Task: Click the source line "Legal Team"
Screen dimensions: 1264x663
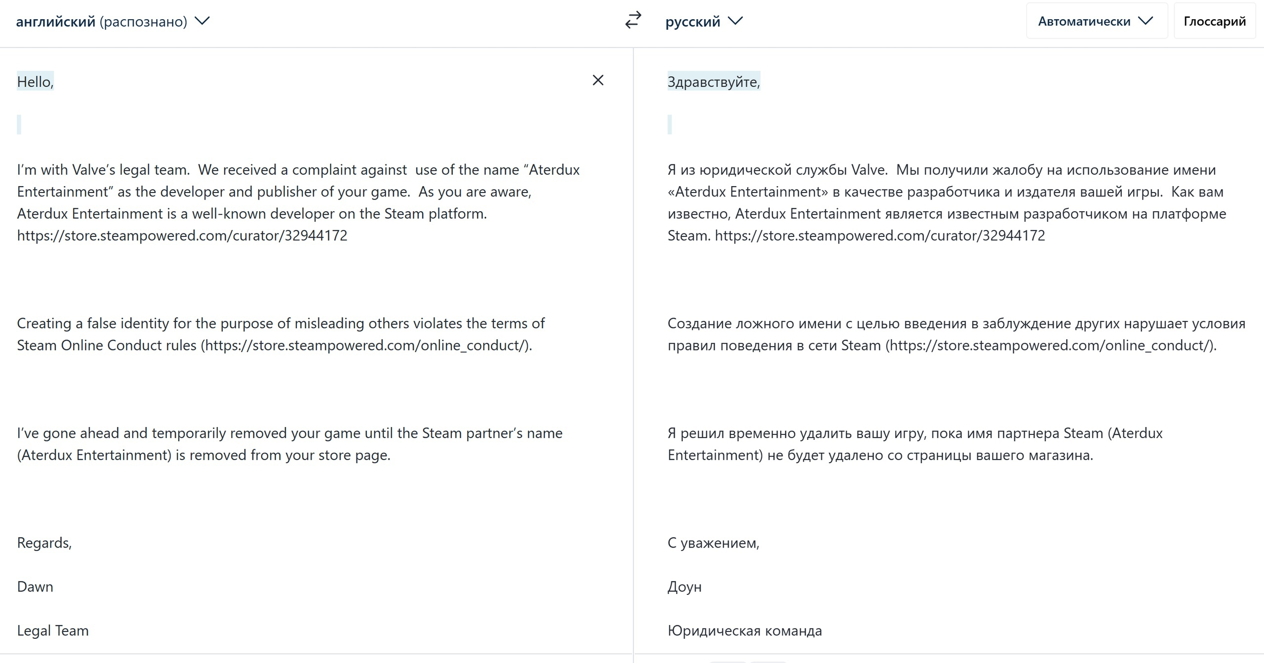Action: tap(53, 631)
